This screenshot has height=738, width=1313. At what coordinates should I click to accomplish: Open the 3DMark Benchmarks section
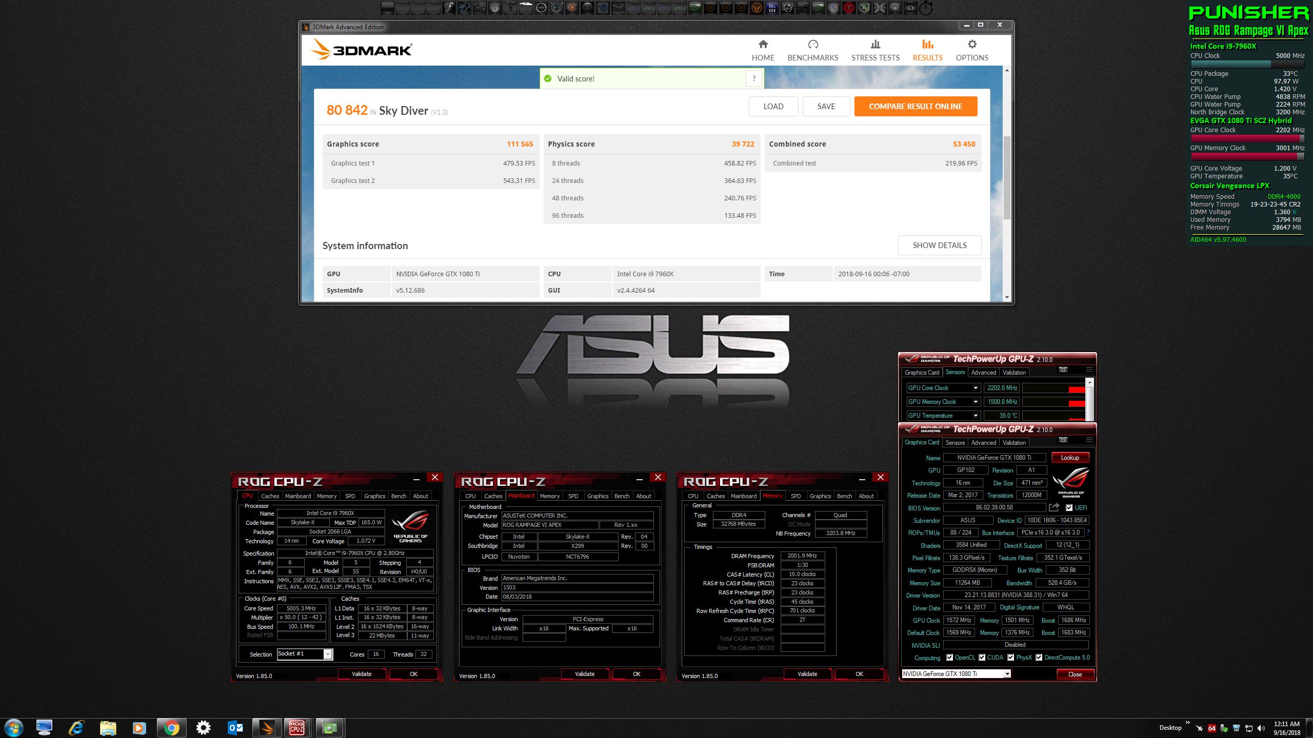pyautogui.click(x=812, y=50)
